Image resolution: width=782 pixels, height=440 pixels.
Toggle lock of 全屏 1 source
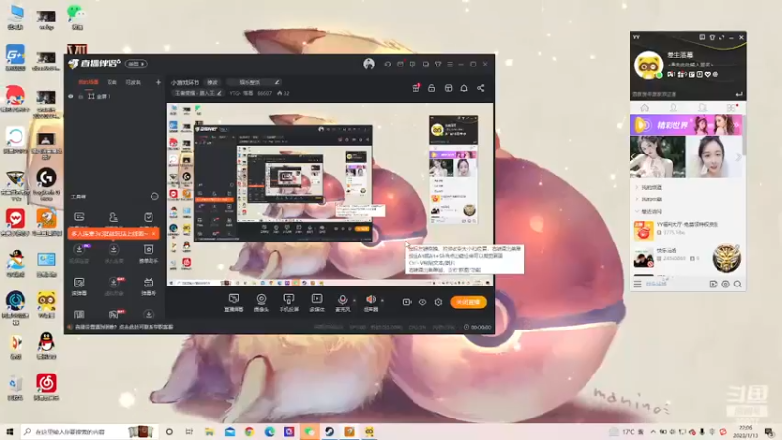[81, 96]
